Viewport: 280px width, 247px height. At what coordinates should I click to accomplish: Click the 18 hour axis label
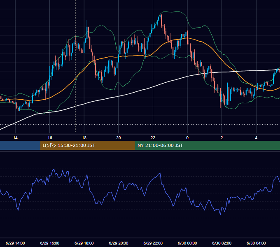tap(84, 138)
